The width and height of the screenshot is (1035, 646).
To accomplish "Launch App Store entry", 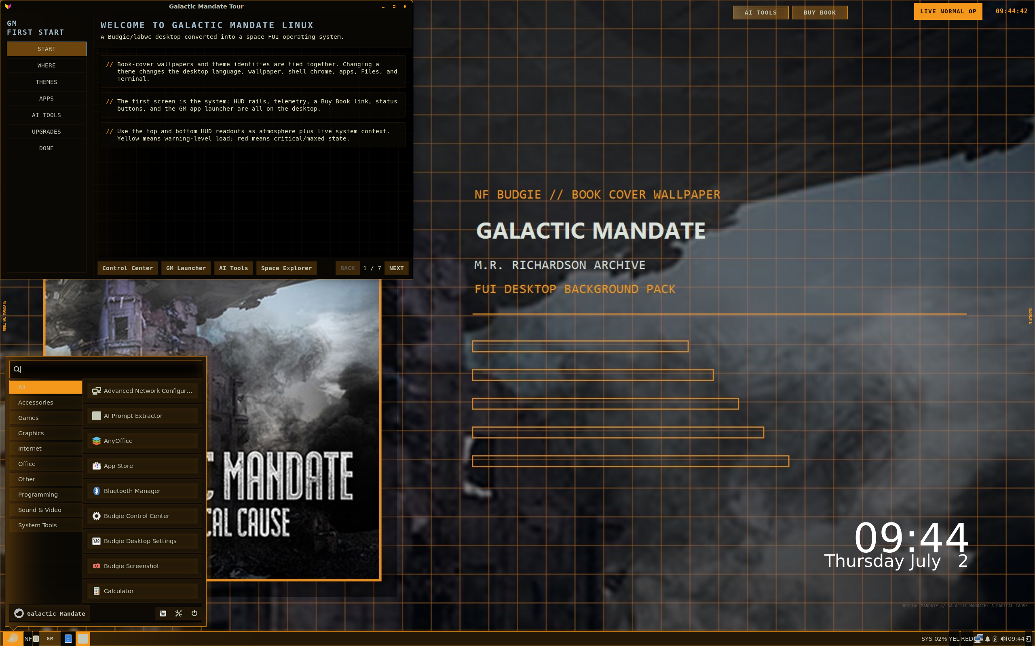I will 142,466.
